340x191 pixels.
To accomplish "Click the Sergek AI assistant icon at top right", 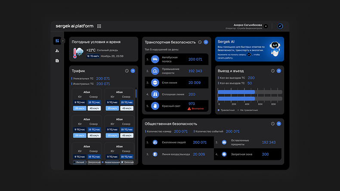I will pos(280,26).
